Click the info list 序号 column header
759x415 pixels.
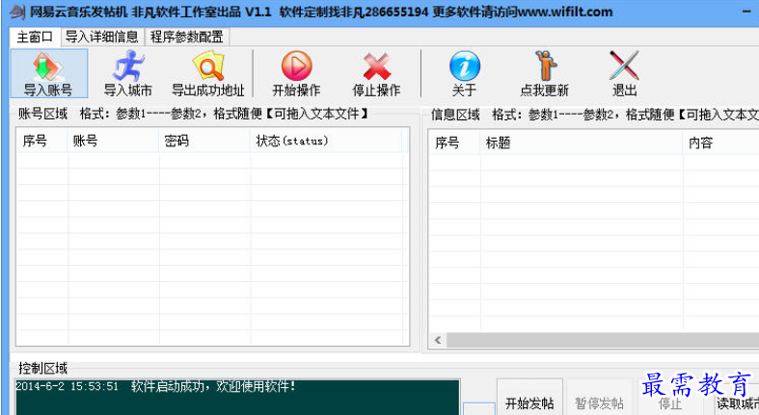[454, 143]
